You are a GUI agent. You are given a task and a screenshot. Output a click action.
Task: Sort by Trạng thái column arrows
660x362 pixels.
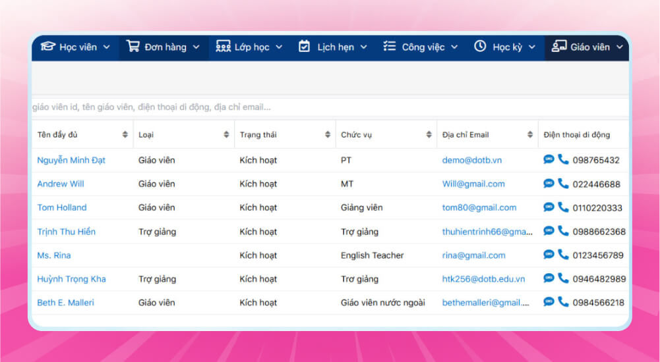coord(328,134)
